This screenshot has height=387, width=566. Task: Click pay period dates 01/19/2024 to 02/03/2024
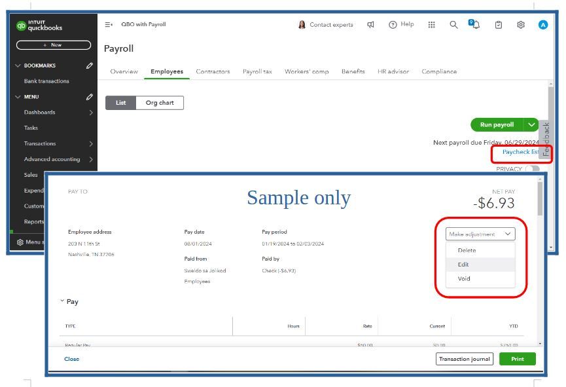coord(292,244)
